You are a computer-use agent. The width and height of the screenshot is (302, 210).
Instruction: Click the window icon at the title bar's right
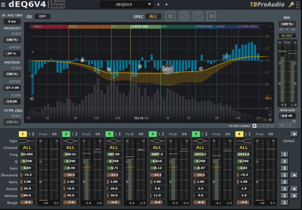click(x=298, y=4)
